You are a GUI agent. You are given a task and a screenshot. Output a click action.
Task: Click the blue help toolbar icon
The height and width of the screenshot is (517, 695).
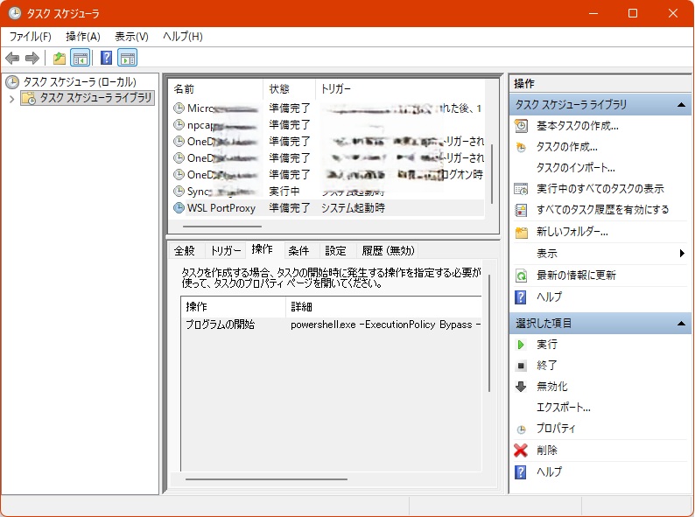pyautogui.click(x=106, y=59)
